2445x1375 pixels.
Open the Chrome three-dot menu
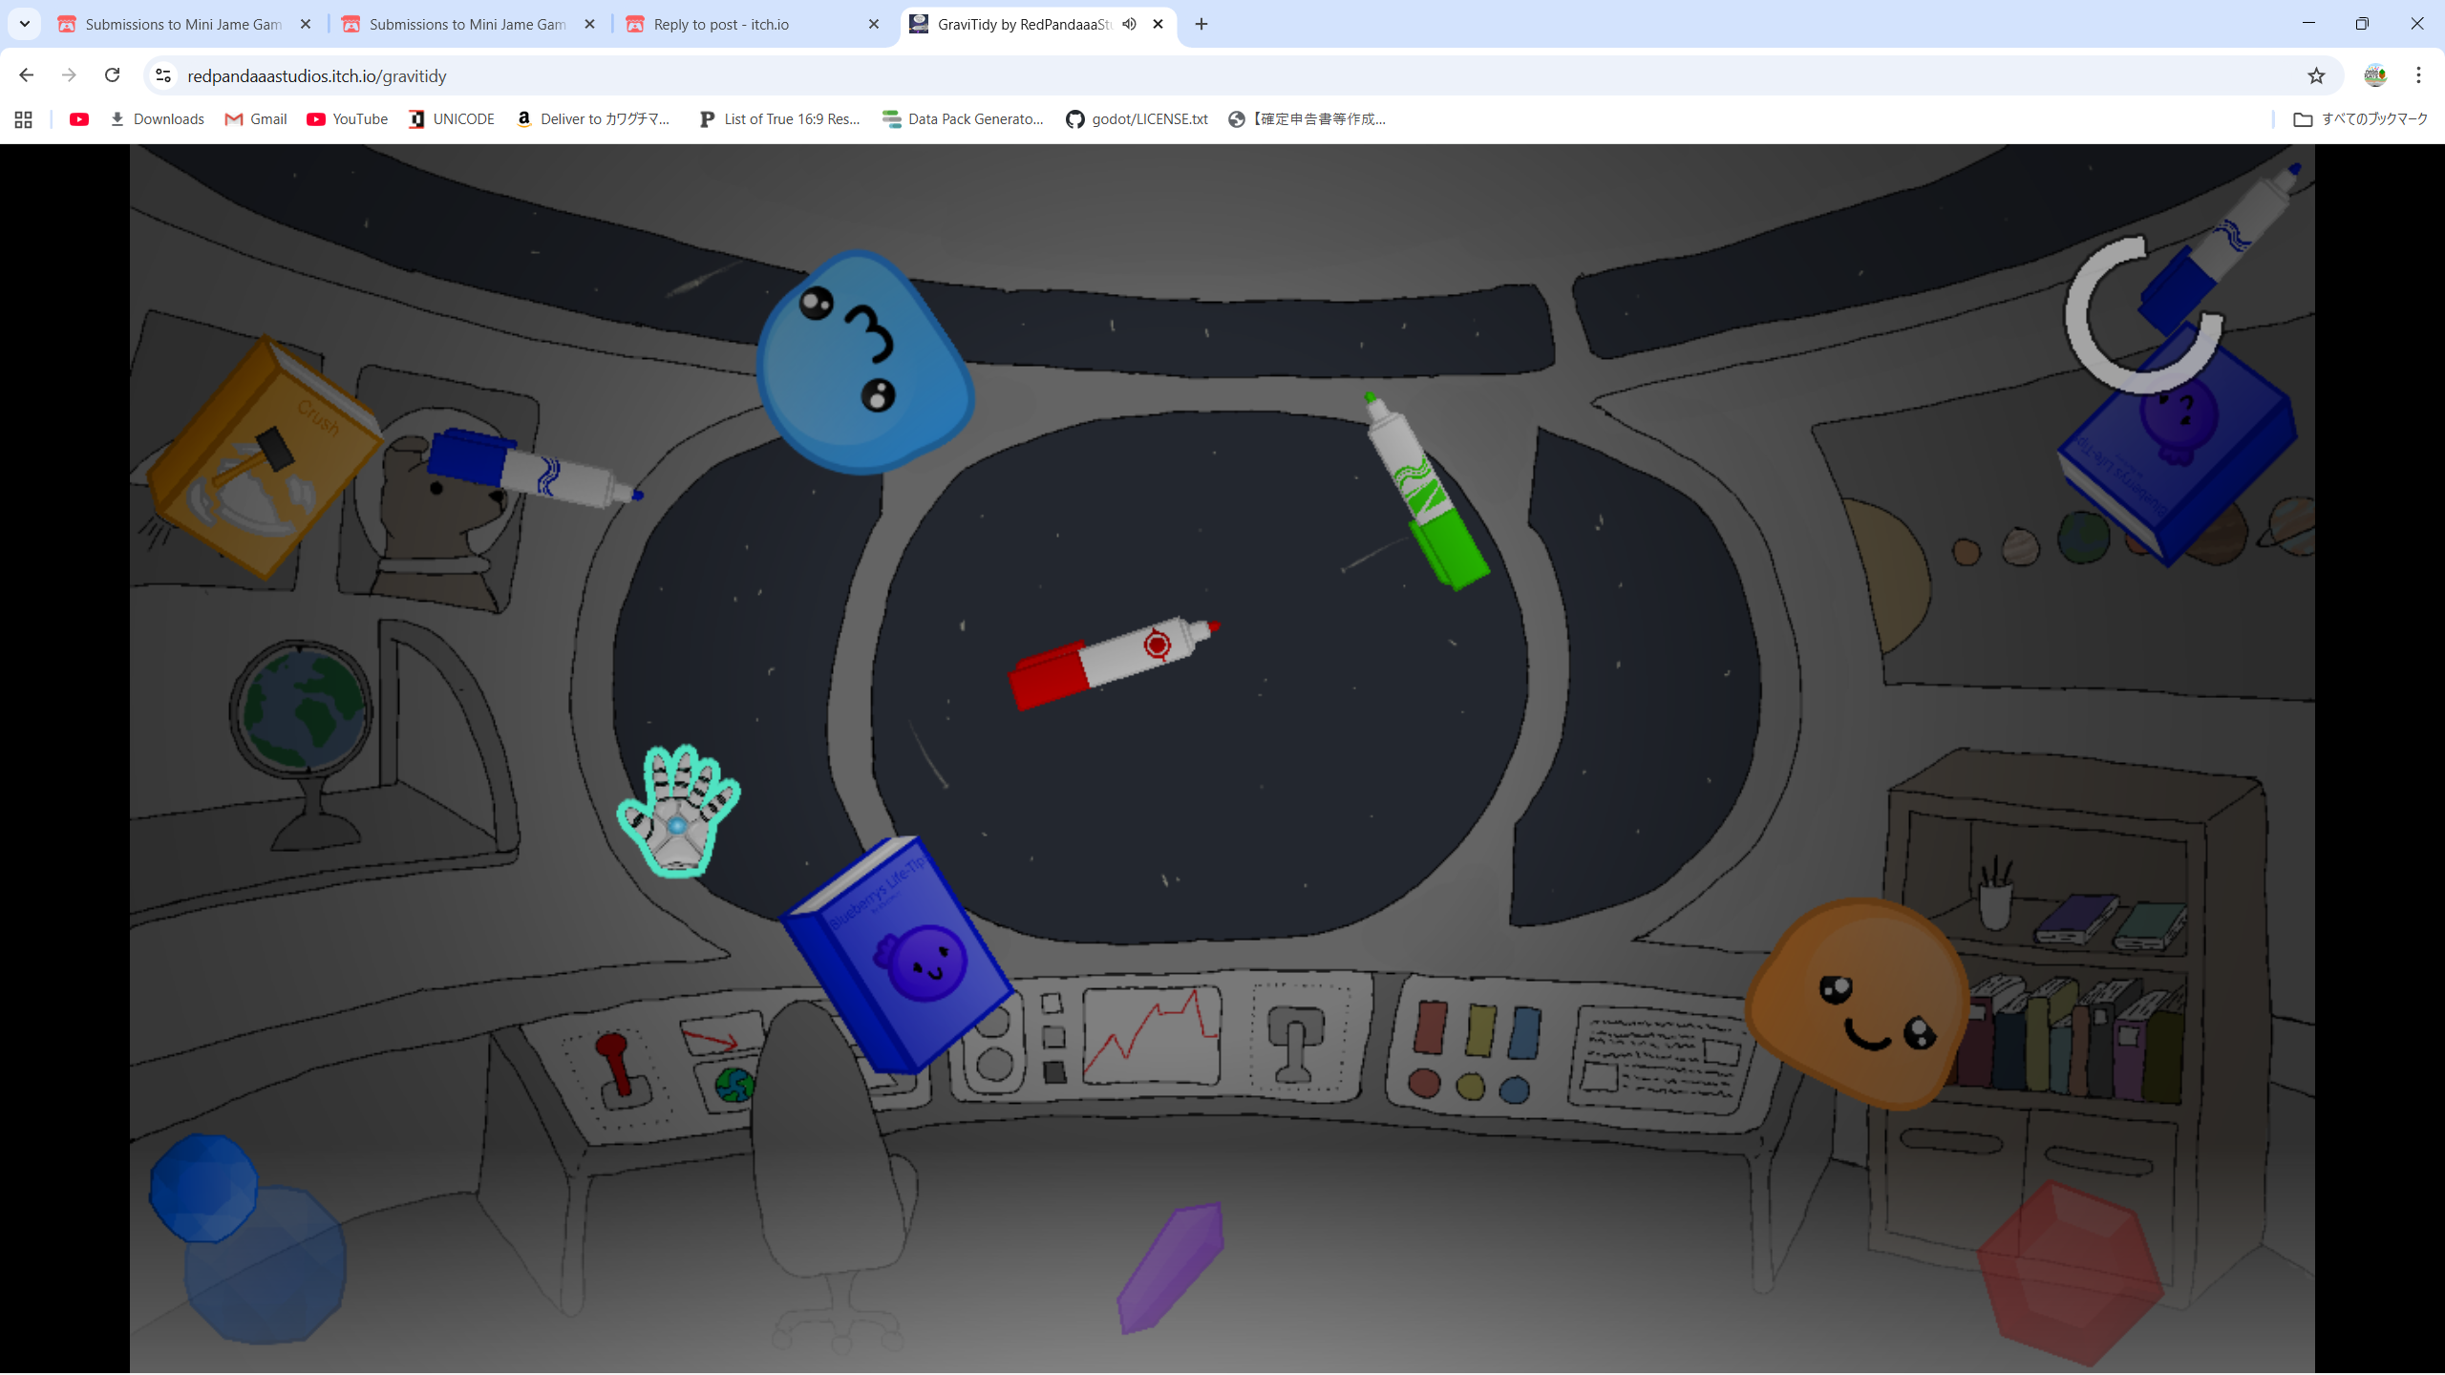tap(2418, 75)
